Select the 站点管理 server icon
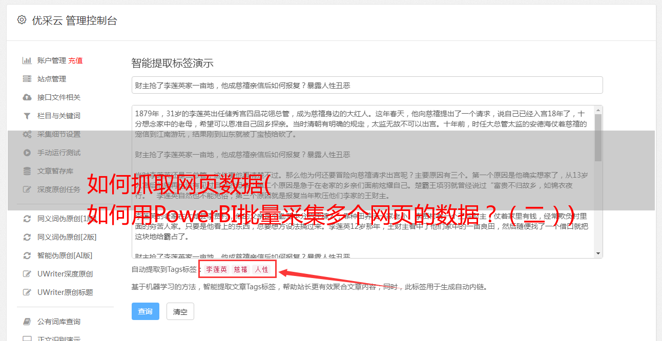662x341 pixels. click(27, 79)
